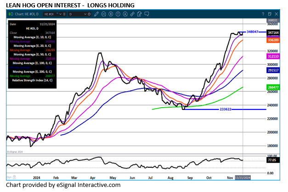
Task: Click the green 266477 moving average price tag
Action: click(x=273, y=87)
